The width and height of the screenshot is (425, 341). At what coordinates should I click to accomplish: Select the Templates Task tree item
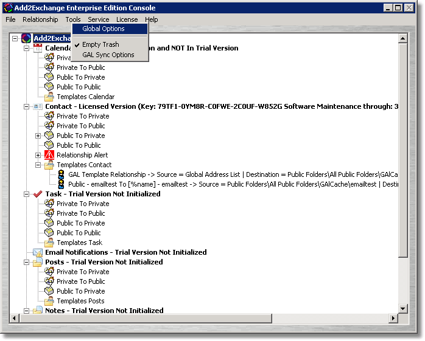pyautogui.click(x=79, y=243)
